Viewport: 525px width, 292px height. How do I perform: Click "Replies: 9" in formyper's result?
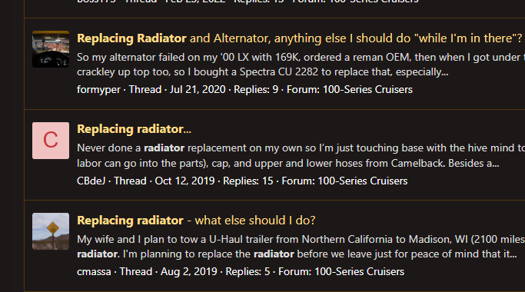point(256,90)
